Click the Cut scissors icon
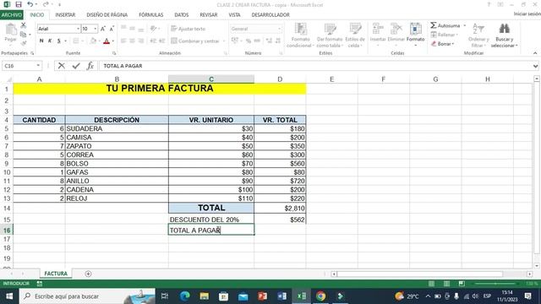 pos(24,25)
